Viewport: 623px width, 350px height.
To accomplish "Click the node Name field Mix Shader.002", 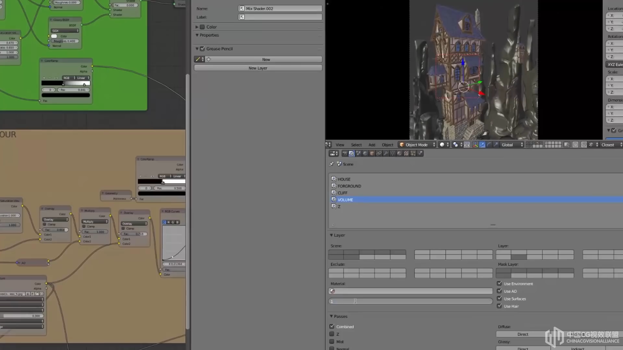I will 280,8.
